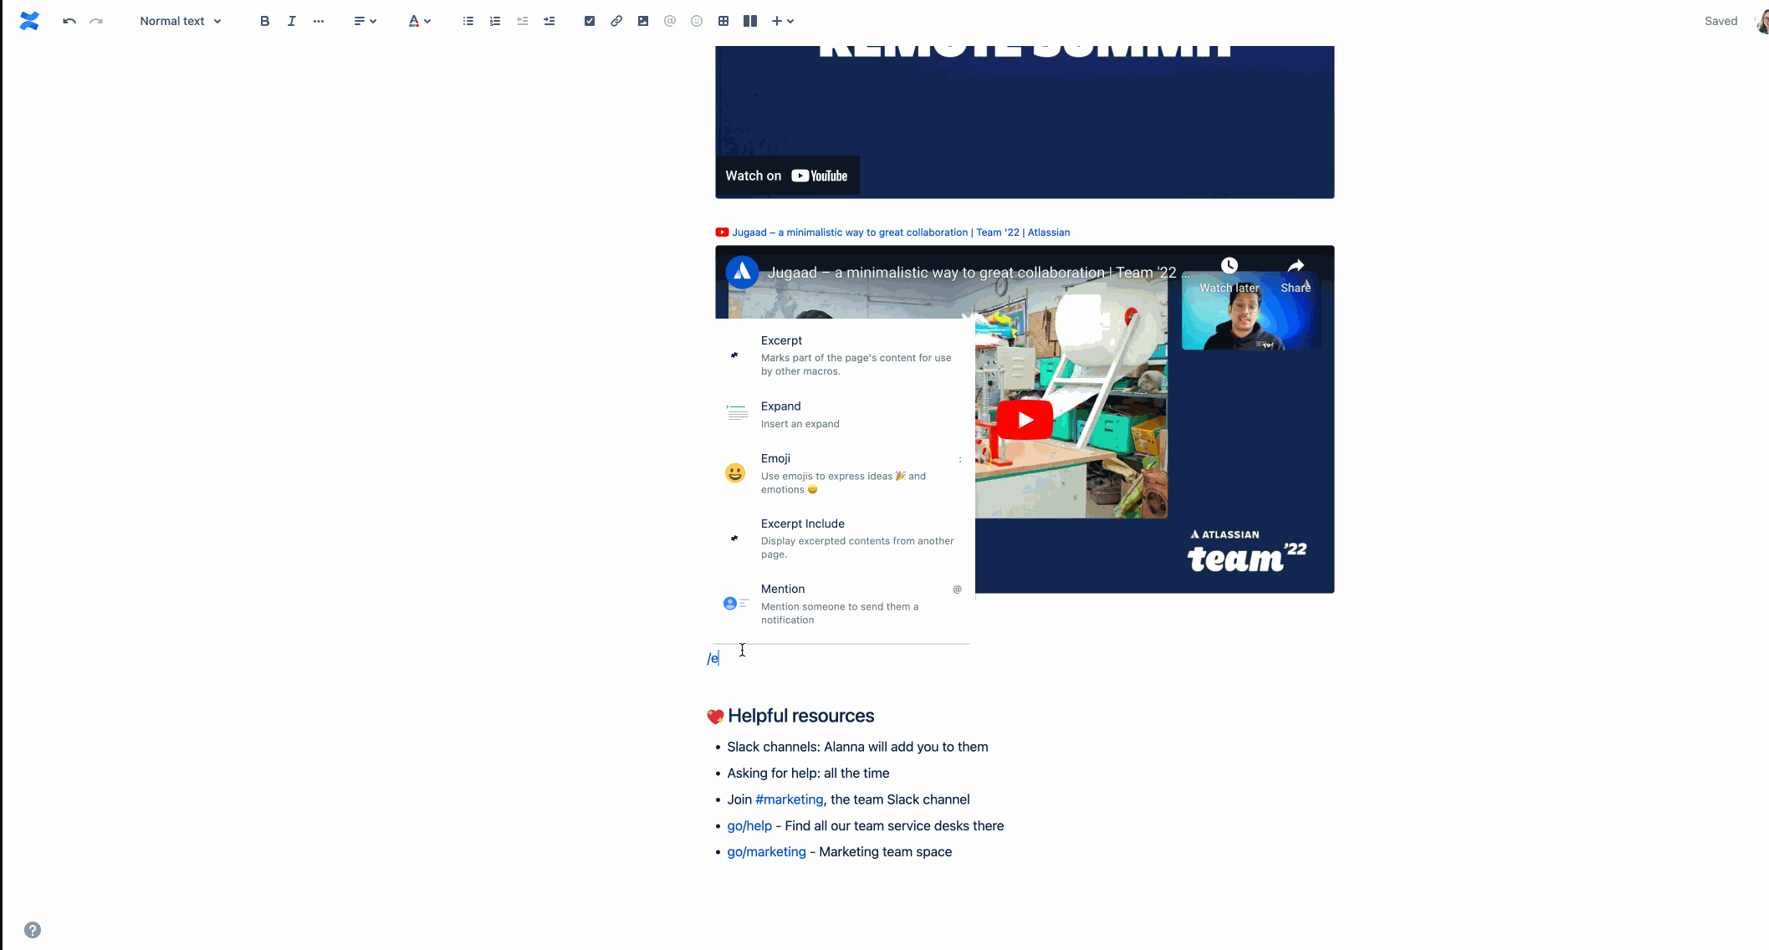The image size is (1769, 950).
Task: Open the go/marketing link
Action: 766,851
